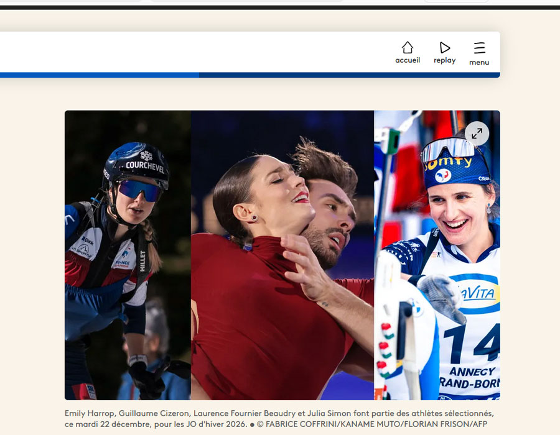Expand the photo to fullscreen with the arrows icon
This screenshot has width=560, height=435.
(477, 133)
